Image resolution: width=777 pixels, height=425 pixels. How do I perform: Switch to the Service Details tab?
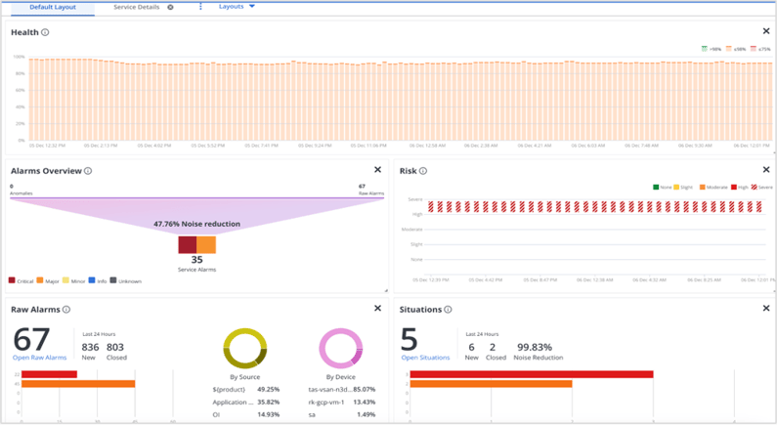click(x=136, y=7)
